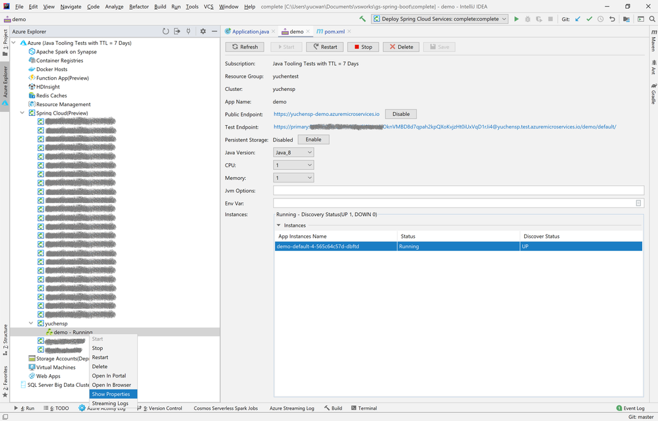The width and height of the screenshot is (658, 421).
Task: Click the Stop button in properties
Action: (363, 47)
